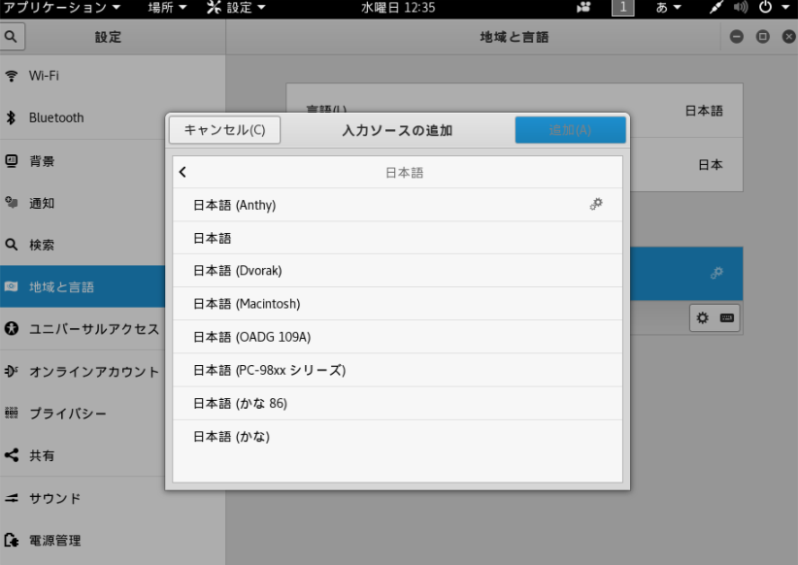
Task: Click the formats row showing 日本
Action: point(686,164)
